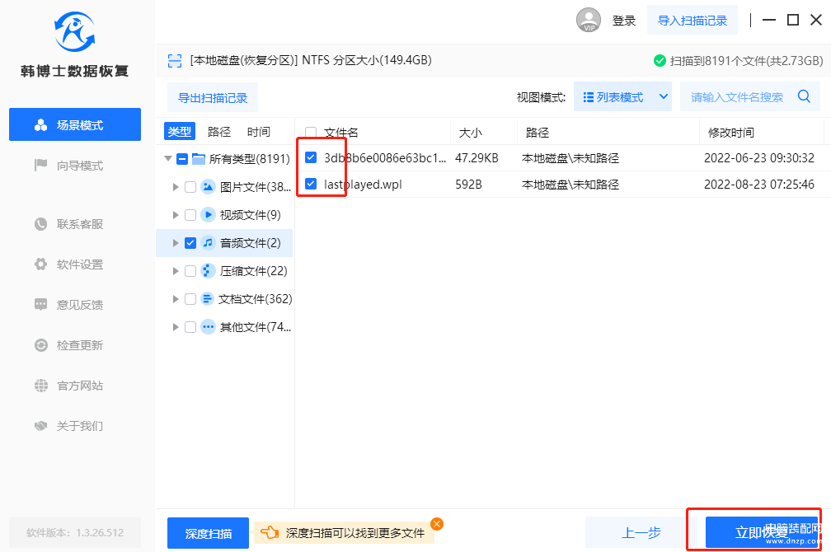Click the green scan-complete check icon
The image size is (831, 552).
pyautogui.click(x=660, y=60)
